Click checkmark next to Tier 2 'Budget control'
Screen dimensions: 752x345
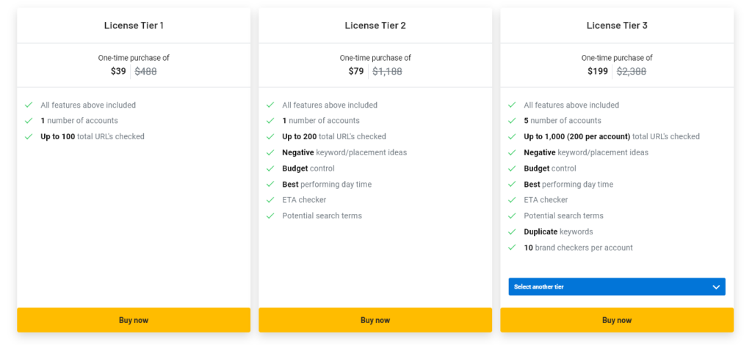[x=270, y=168]
